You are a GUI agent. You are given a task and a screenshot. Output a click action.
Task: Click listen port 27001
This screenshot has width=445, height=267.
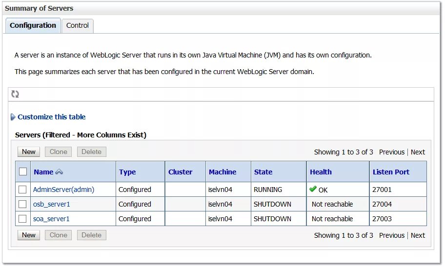pyautogui.click(x=382, y=190)
